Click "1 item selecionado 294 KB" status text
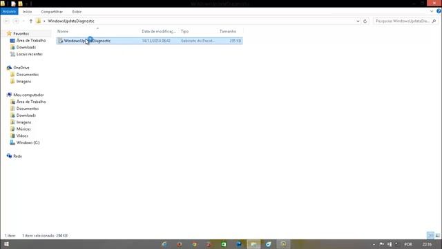 coord(45,236)
